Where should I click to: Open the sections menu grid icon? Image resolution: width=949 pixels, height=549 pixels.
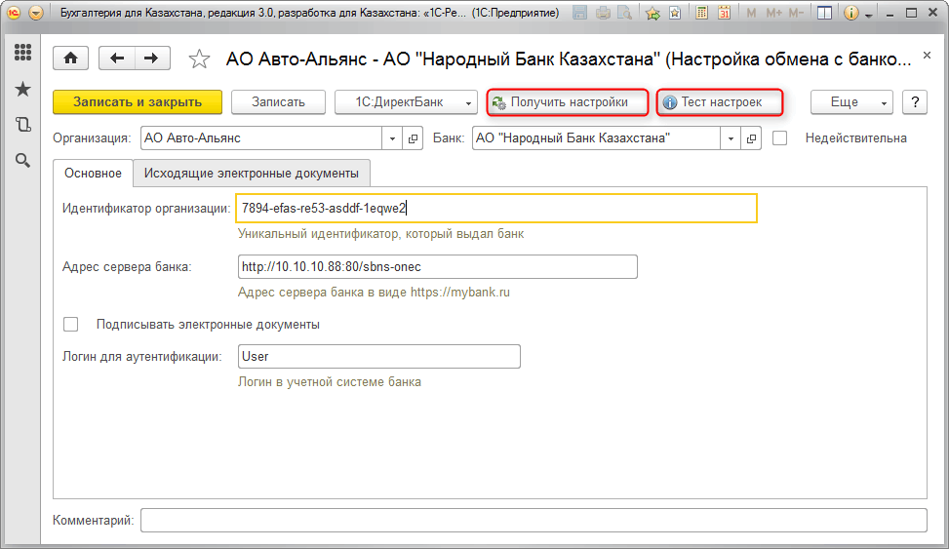tap(22, 53)
